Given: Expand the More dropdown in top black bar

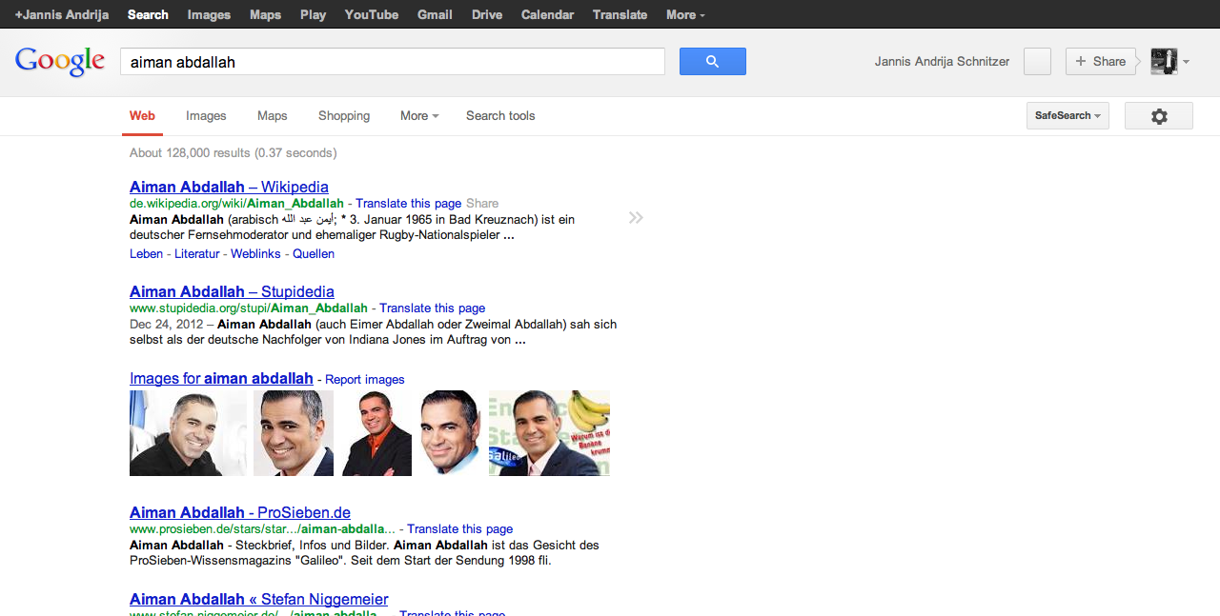Looking at the screenshot, I should click(685, 14).
